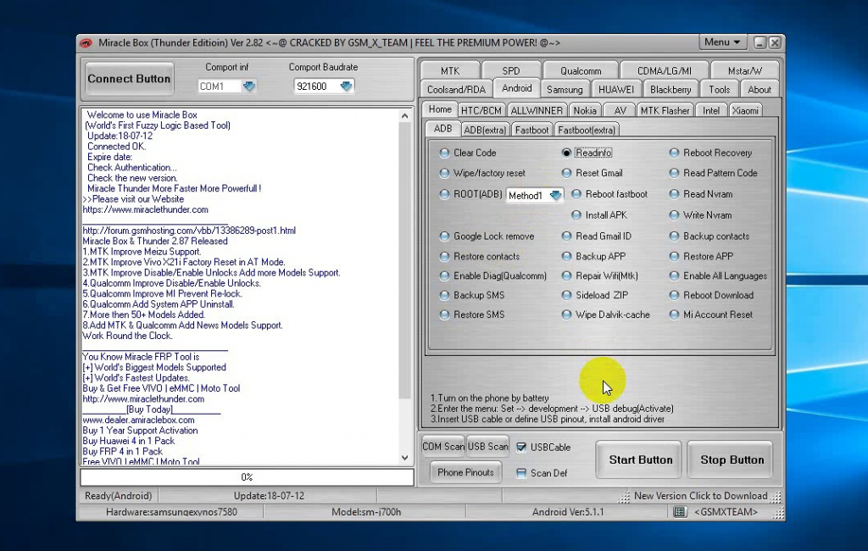This screenshot has width=868, height=551.
Task: Choose the Install APK option
Action: pyautogui.click(x=576, y=214)
